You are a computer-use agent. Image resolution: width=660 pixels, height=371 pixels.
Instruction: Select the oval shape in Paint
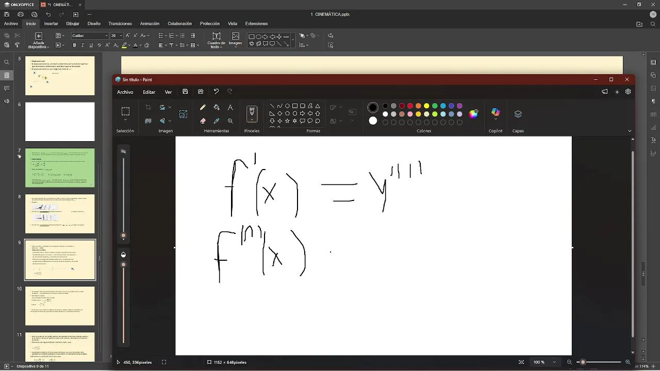click(287, 106)
